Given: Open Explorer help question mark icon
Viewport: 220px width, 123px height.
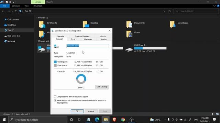Looking at the screenshot, I should 218,6.
